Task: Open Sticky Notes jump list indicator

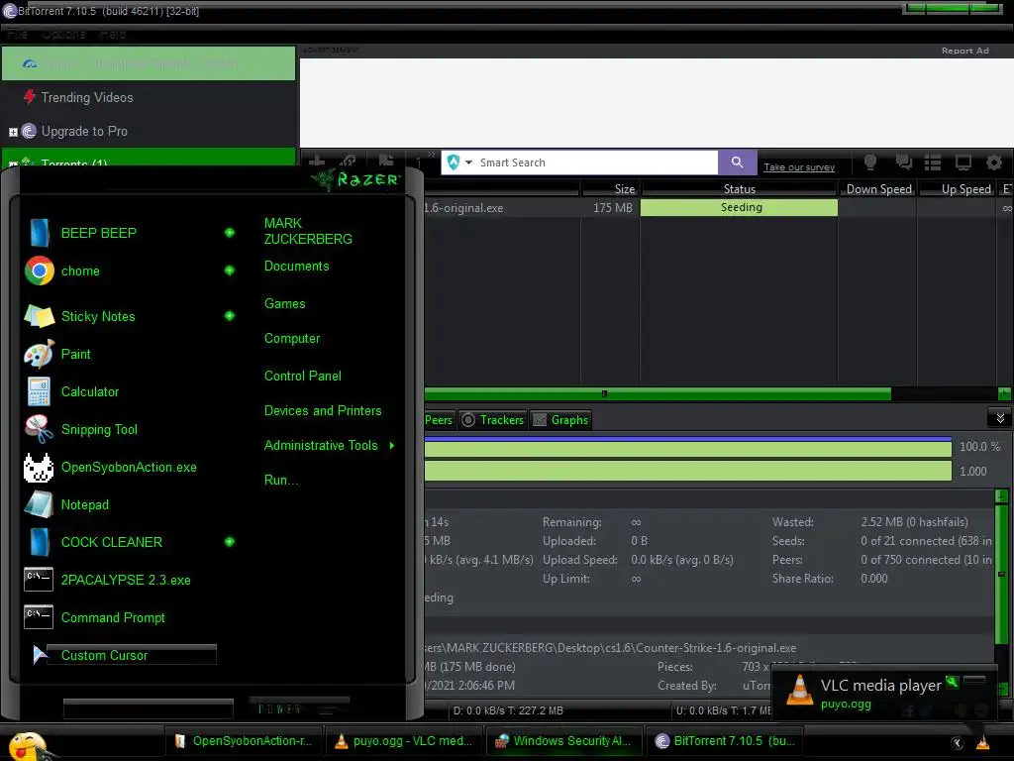Action: click(x=230, y=316)
